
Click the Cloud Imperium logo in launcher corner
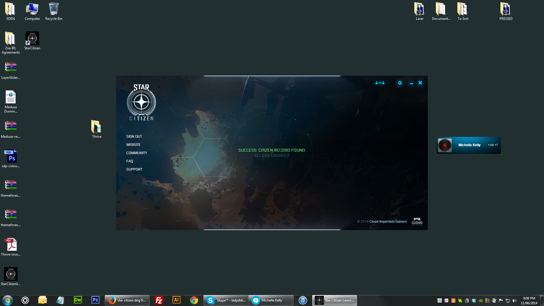click(x=417, y=222)
